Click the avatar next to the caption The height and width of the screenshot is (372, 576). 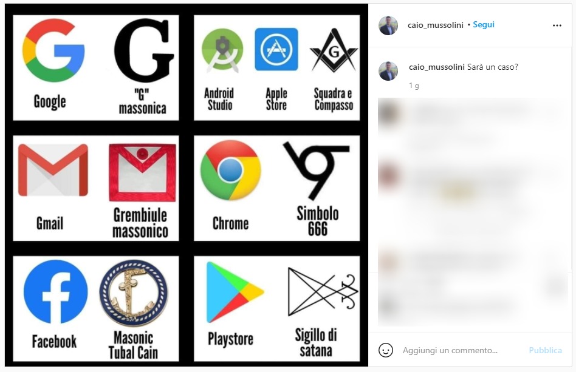(388, 71)
